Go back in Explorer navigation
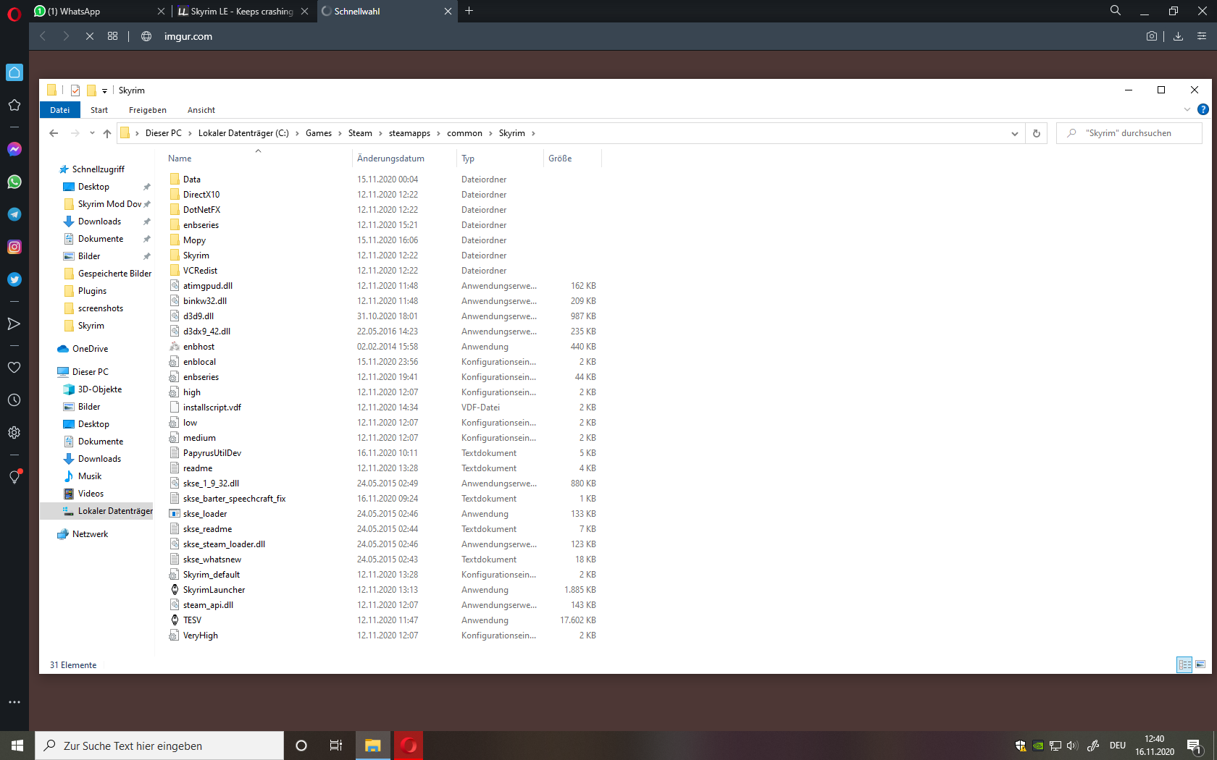The height and width of the screenshot is (760, 1217). tap(54, 133)
